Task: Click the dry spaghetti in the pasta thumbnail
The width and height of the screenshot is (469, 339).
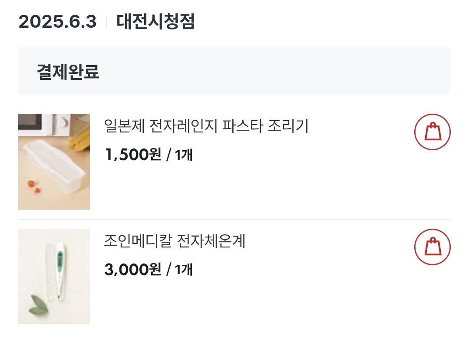Action: (79, 137)
